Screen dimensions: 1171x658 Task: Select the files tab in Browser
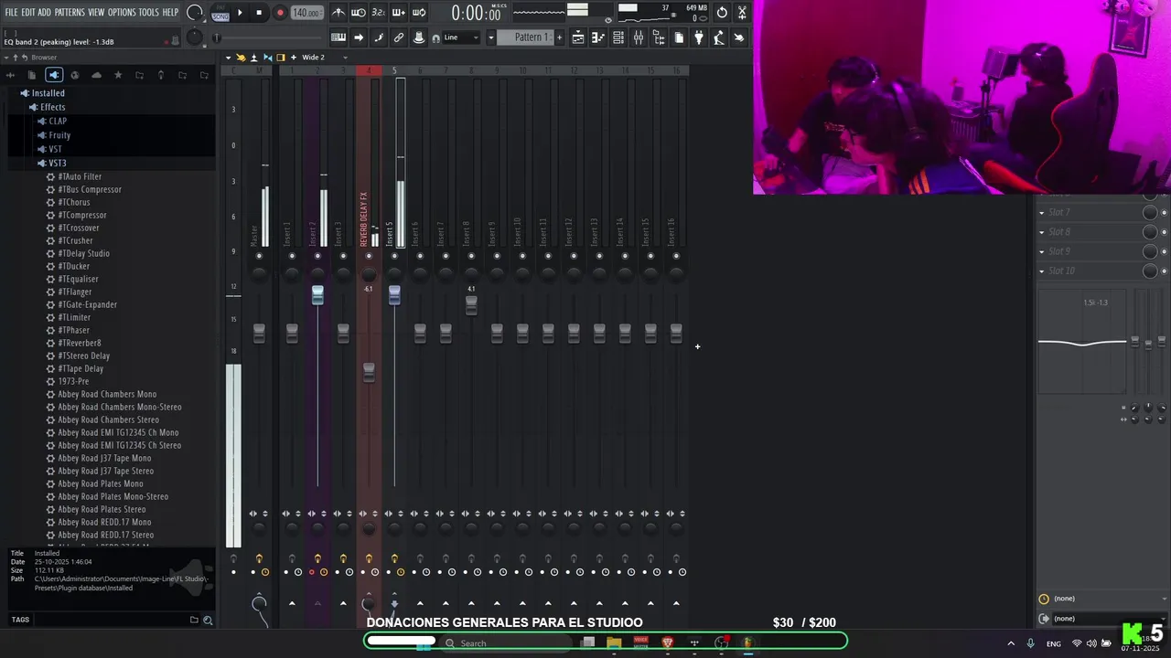pyautogui.click(x=32, y=75)
